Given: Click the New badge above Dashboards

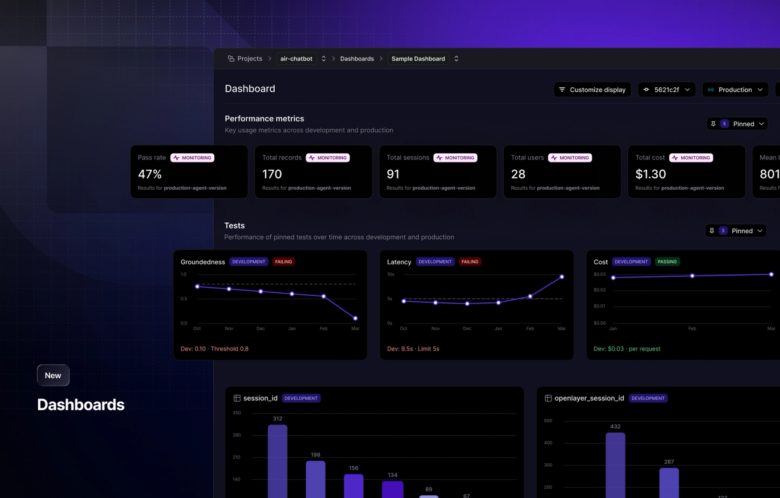Looking at the screenshot, I should coord(53,376).
